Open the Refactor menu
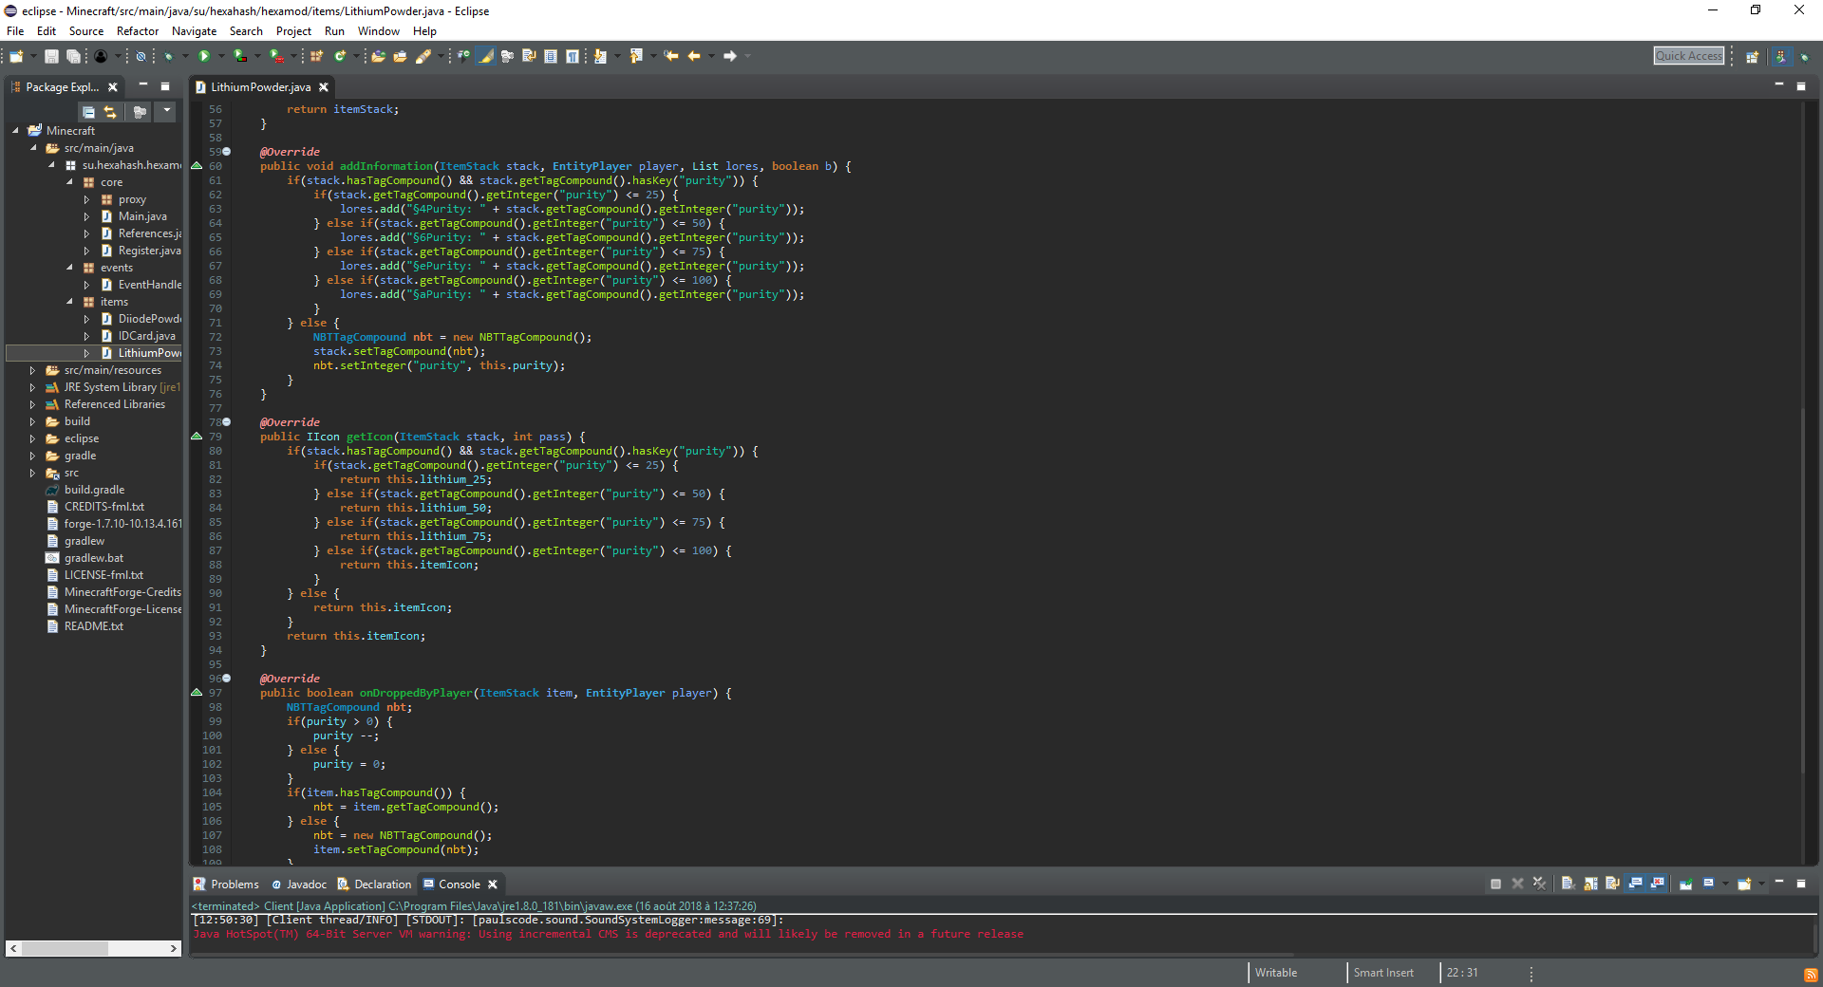The height and width of the screenshot is (987, 1823). [138, 31]
